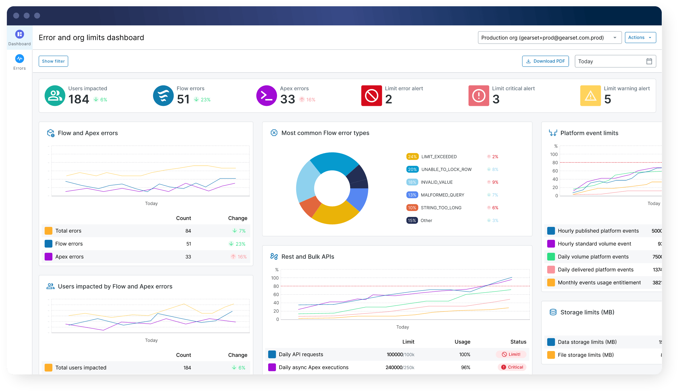The height and width of the screenshot is (391, 678).
Task: Click the Total erors orange swatch
Action: [49, 231]
